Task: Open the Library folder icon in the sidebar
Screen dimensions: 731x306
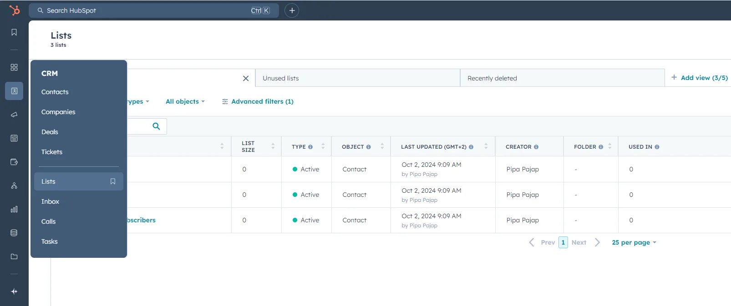Action: (x=14, y=256)
